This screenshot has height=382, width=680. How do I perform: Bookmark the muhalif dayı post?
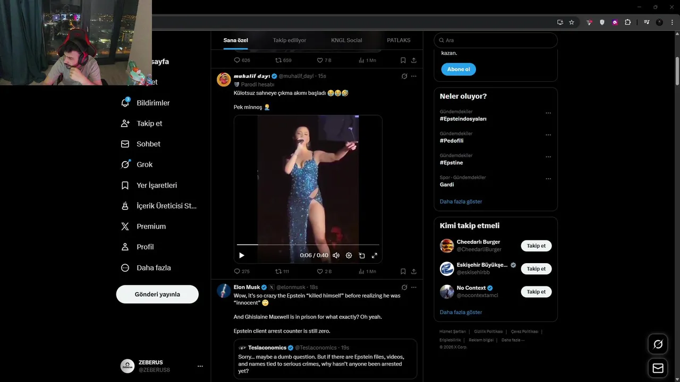[403, 271]
